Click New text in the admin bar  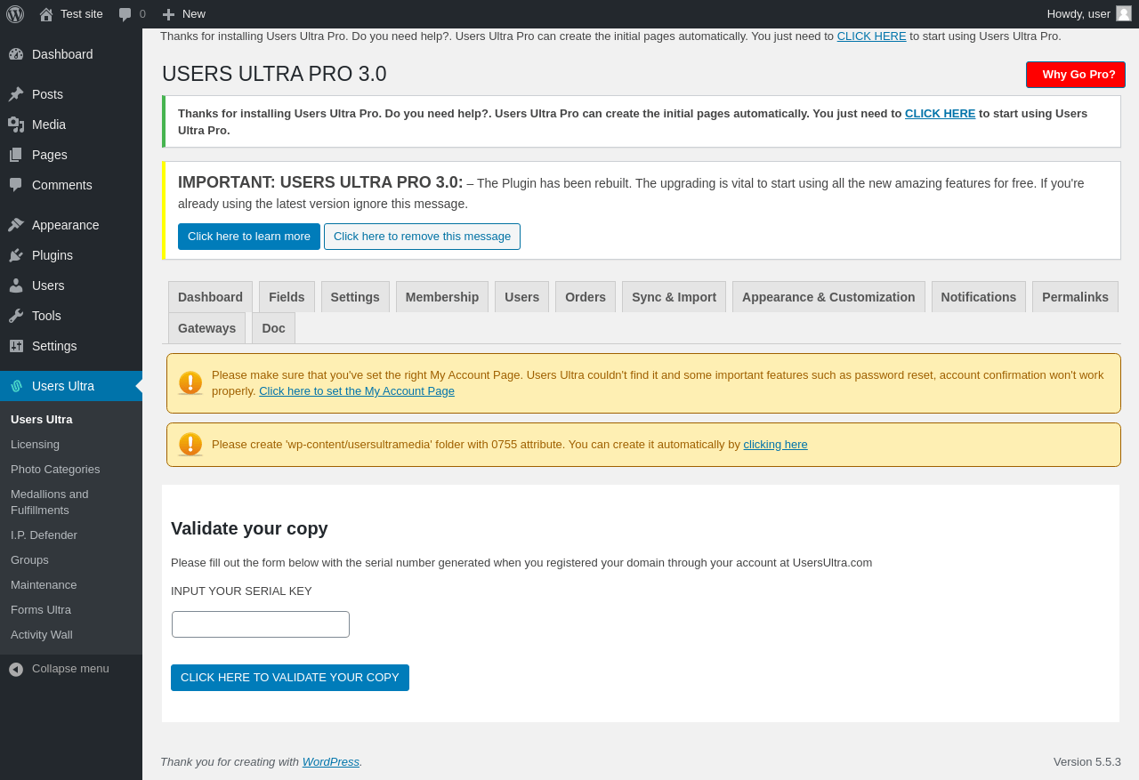[x=194, y=14]
